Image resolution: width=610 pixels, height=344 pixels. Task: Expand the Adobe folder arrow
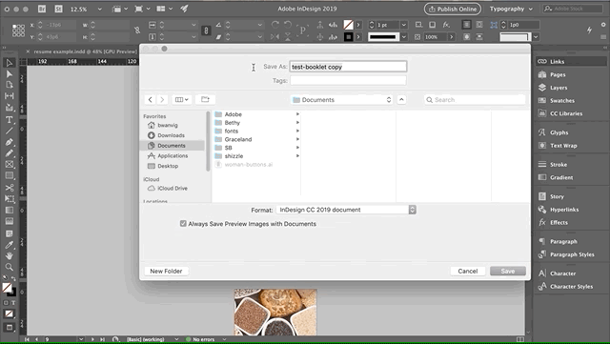click(x=297, y=114)
